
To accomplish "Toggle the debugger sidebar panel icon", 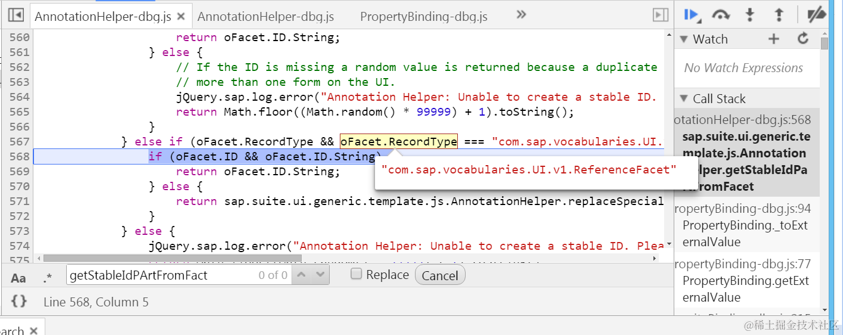I will [660, 15].
